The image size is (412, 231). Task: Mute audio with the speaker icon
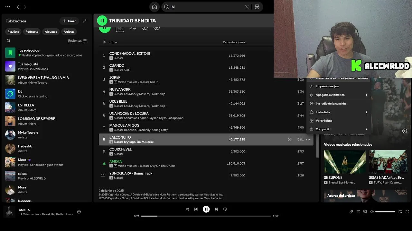pos(372,212)
